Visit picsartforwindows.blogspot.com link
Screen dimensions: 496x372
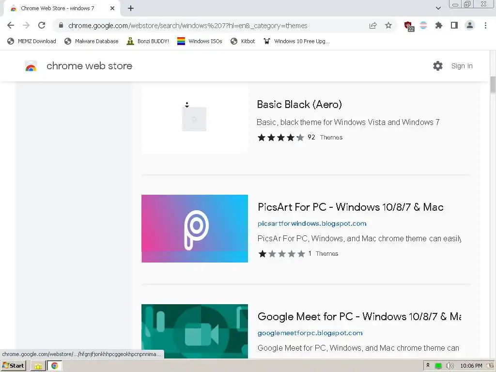(312, 223)
